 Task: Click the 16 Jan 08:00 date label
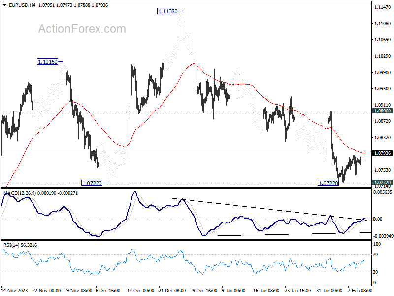(266, 291)
